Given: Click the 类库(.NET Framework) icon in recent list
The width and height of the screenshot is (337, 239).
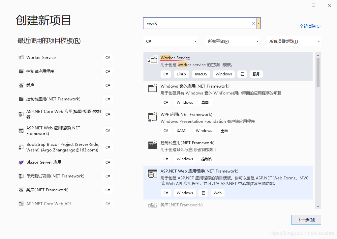Looking at the screenshot, I should click(x=21, y=190).
